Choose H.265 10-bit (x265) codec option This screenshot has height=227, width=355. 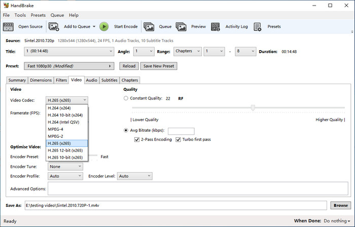click(x=67, y=158)
